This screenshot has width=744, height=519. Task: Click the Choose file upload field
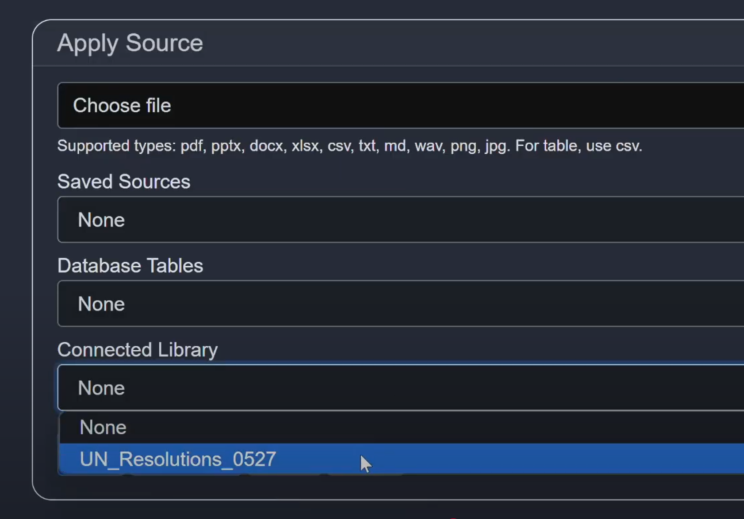click(398, 106)
